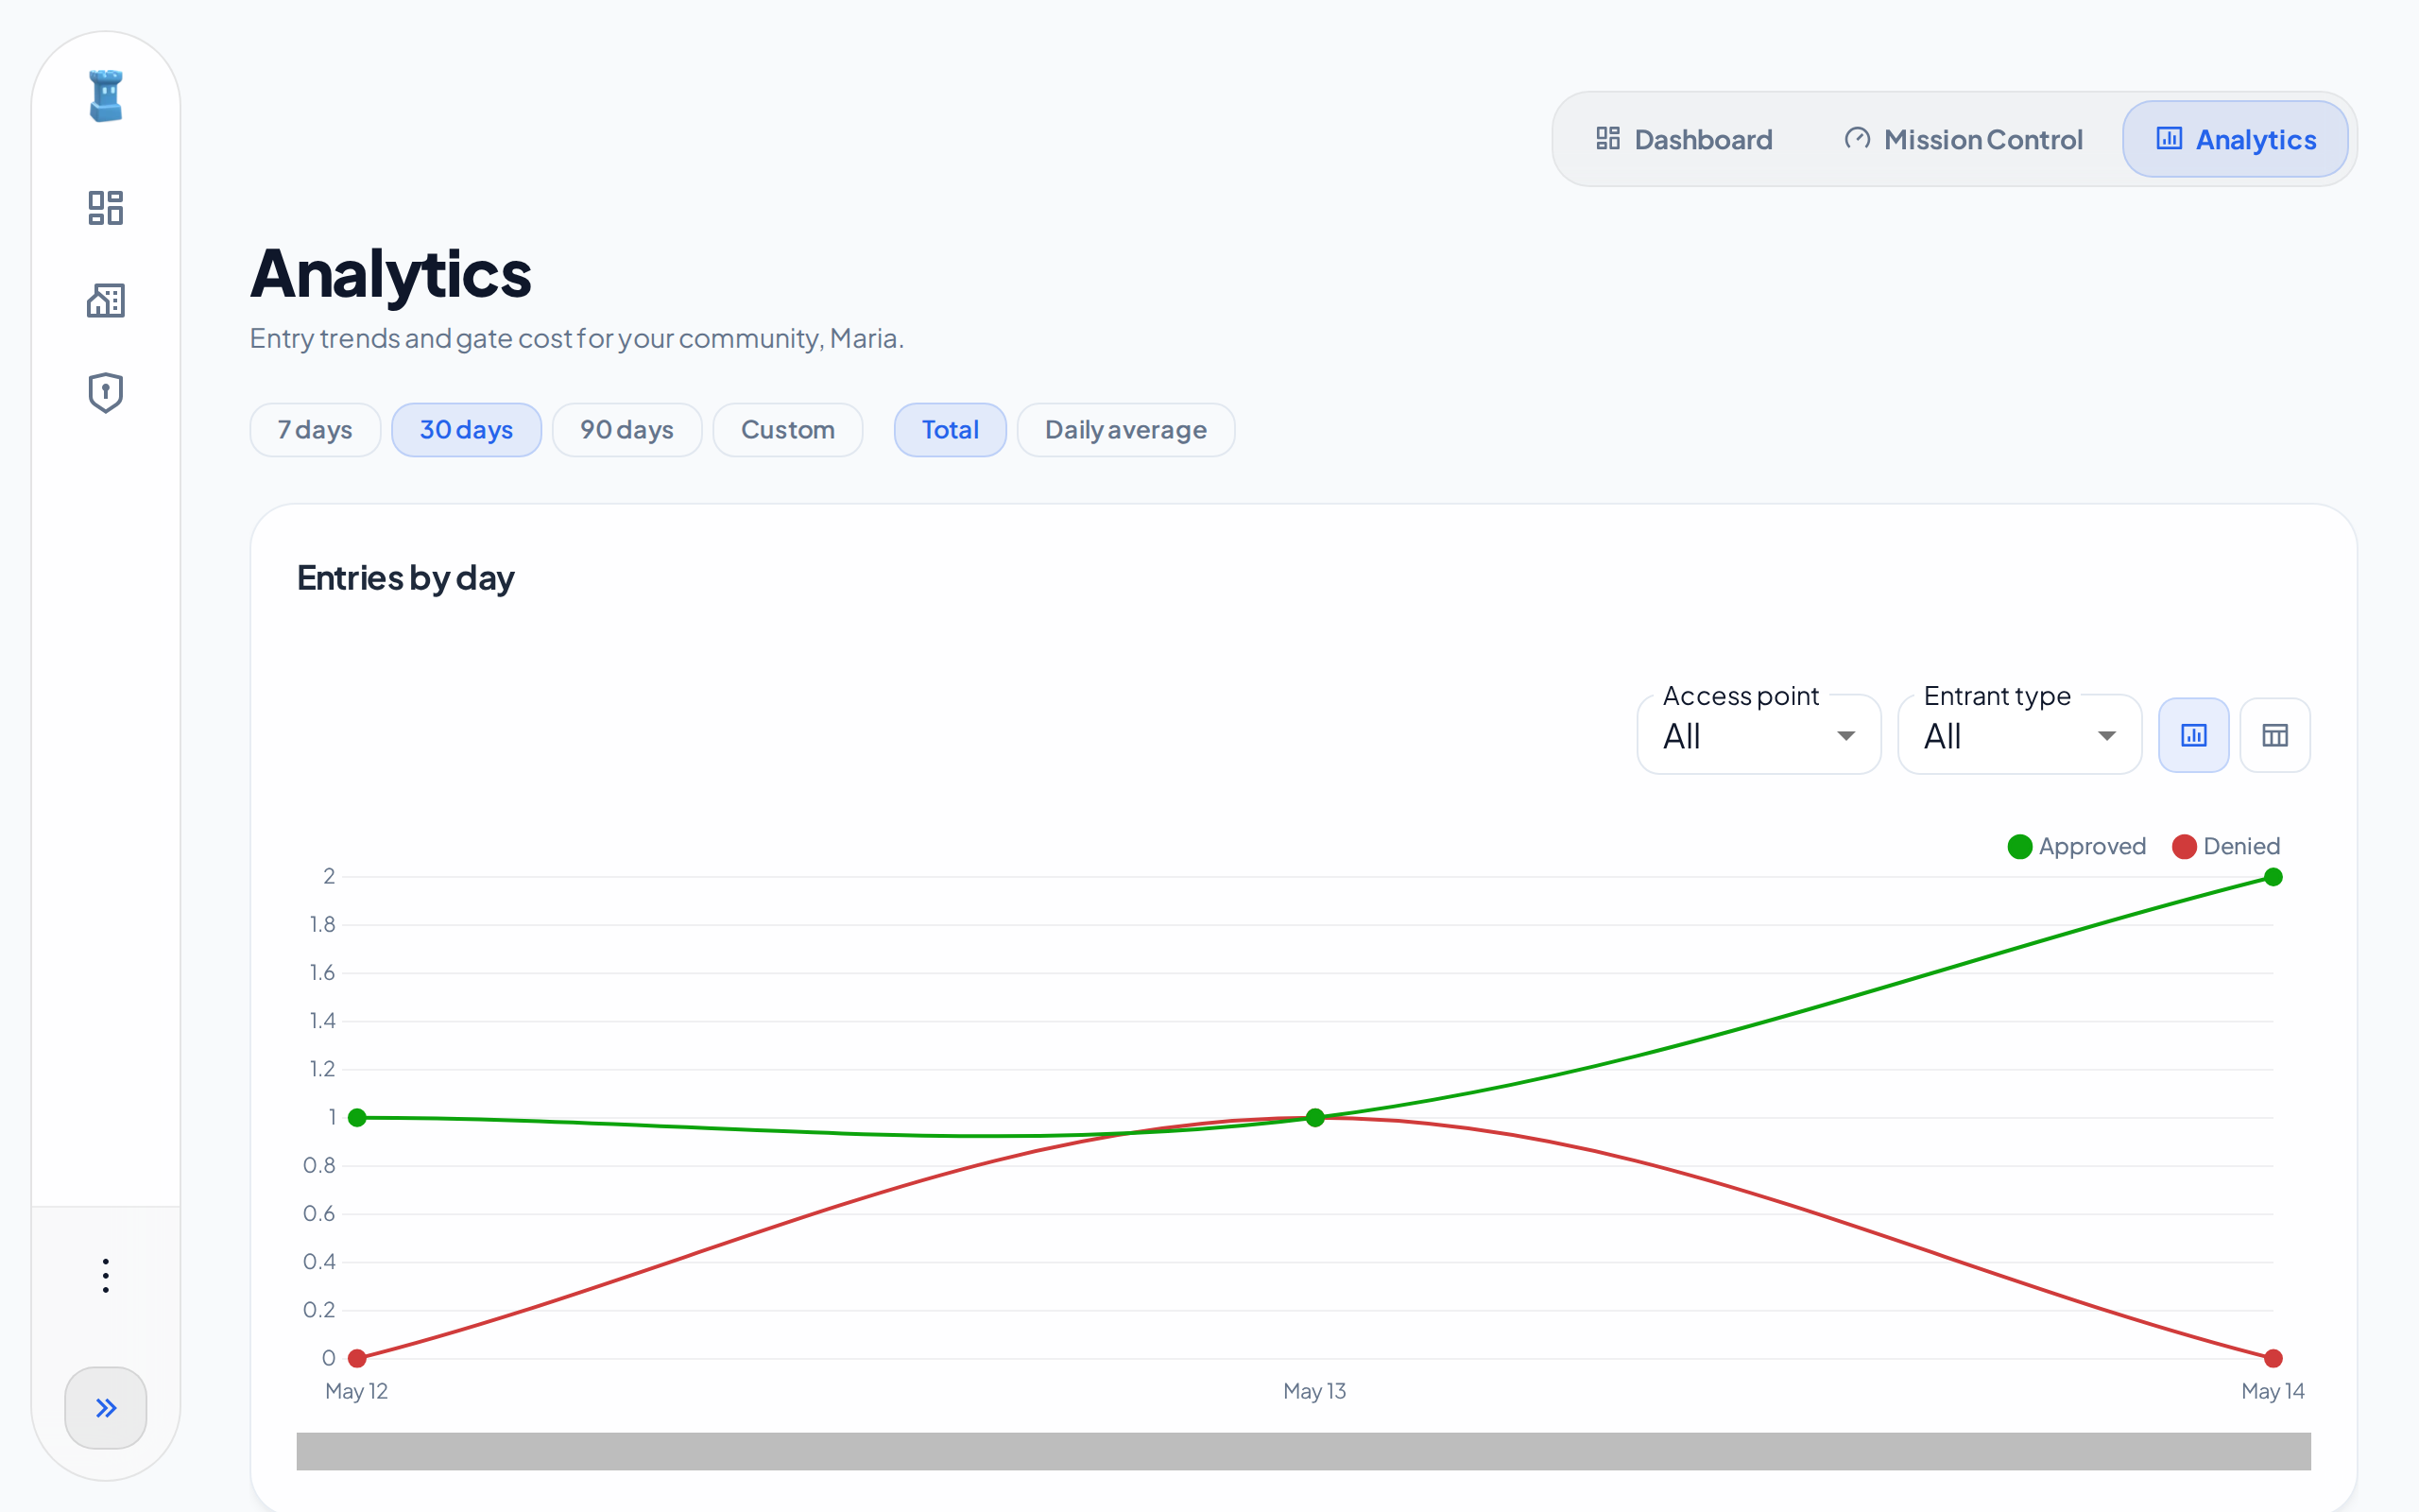2419x1512 pixels.
Task: Go to the Dashboard tab
Action: tap(1684, 139)
